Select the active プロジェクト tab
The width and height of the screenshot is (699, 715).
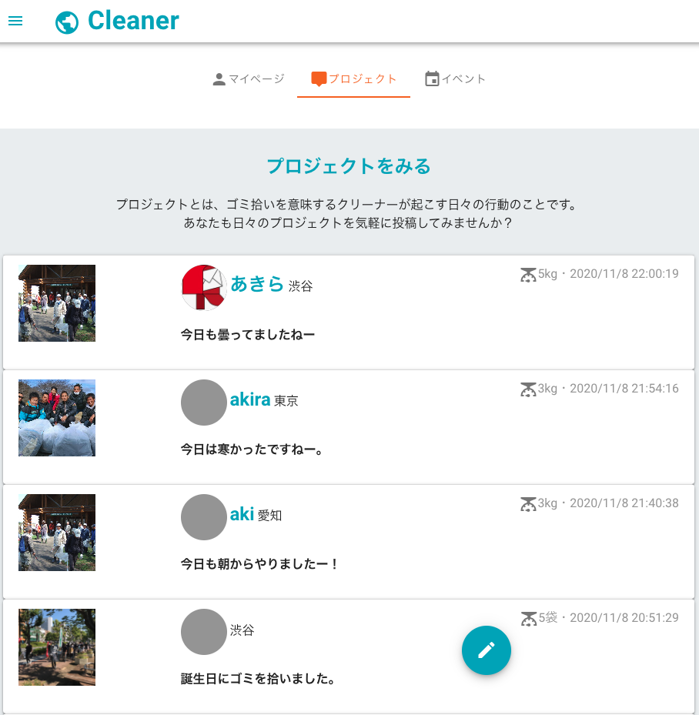(353, 78)
